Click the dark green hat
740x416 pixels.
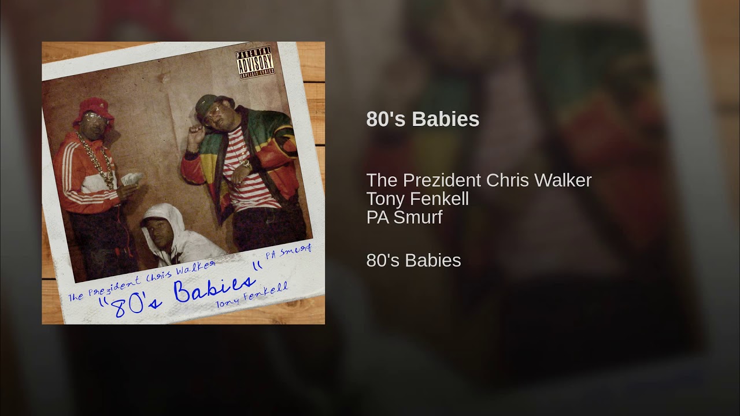coord(207,105)
